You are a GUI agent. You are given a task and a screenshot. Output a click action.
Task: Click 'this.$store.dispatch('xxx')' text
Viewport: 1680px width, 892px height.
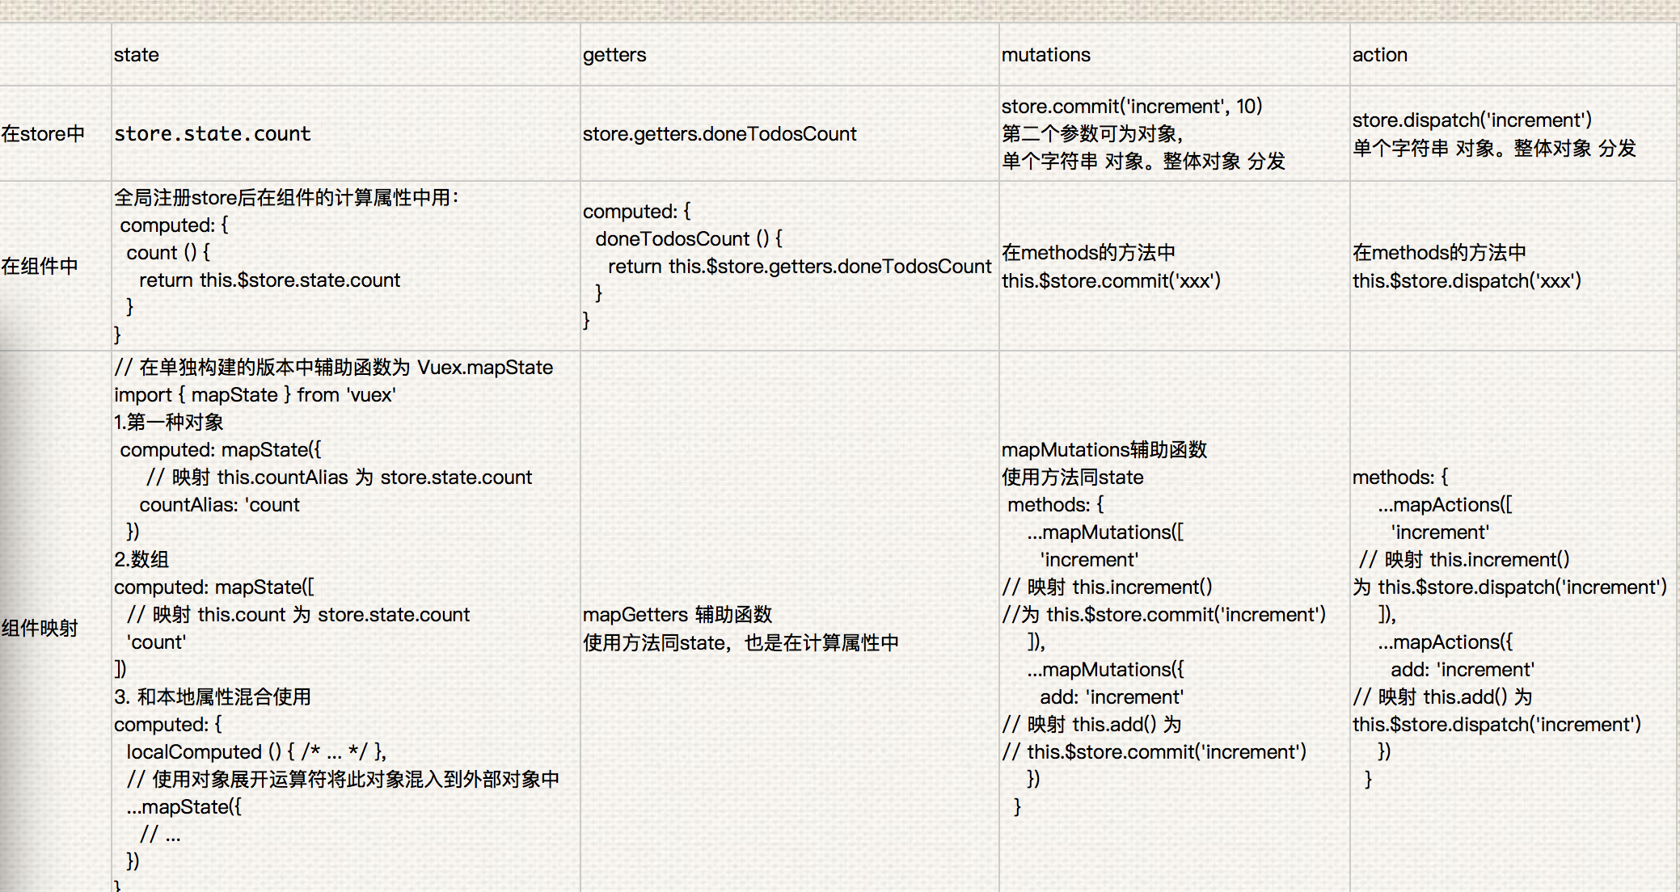(1467, 281)
